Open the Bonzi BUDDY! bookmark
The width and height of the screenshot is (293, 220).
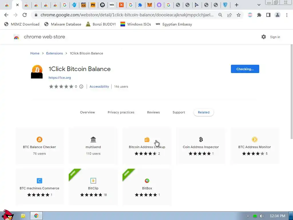click(101, 24)
